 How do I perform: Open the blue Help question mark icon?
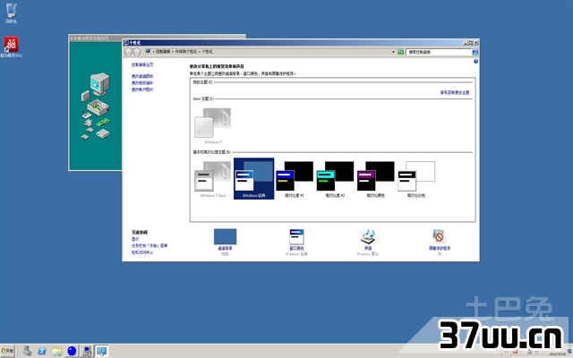pyautogui.click(x=475, y=62)
